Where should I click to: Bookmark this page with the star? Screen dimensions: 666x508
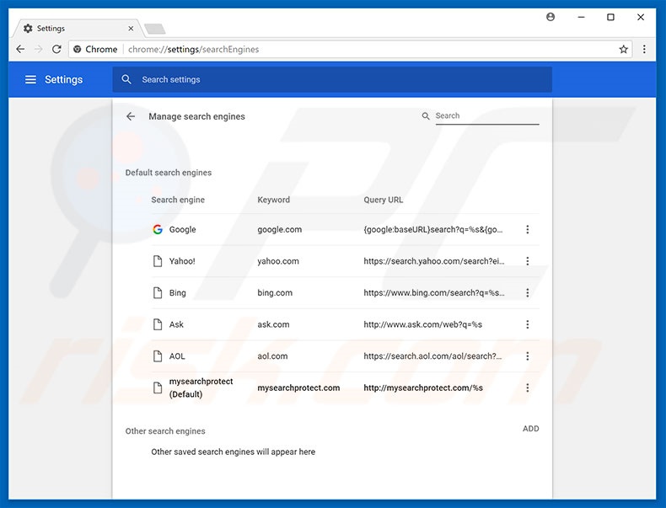[623, 49]
